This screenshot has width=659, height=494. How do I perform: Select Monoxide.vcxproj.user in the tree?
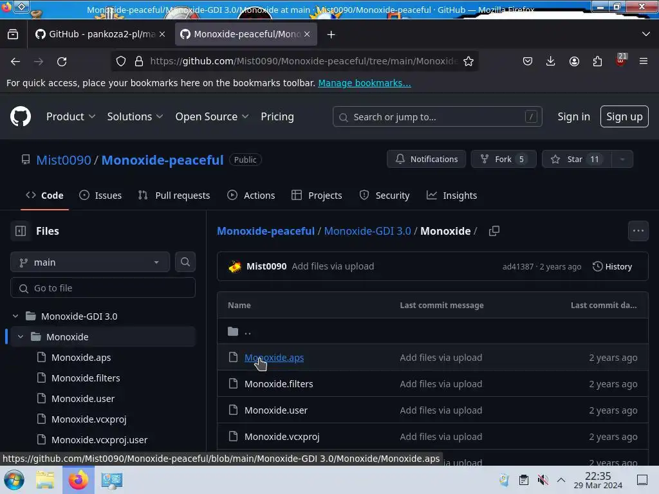point(99,439)
